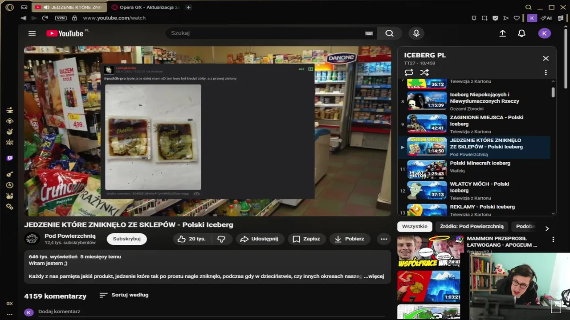Toggle the ad blocker shield icon
This screenshot has width=570, height=320.
click(495, 18)
